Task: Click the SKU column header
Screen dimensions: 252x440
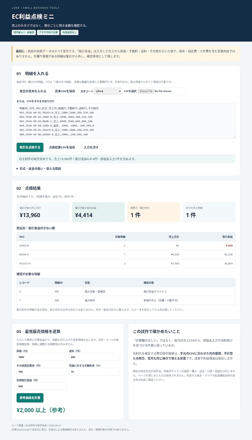Action: (22, 237)
